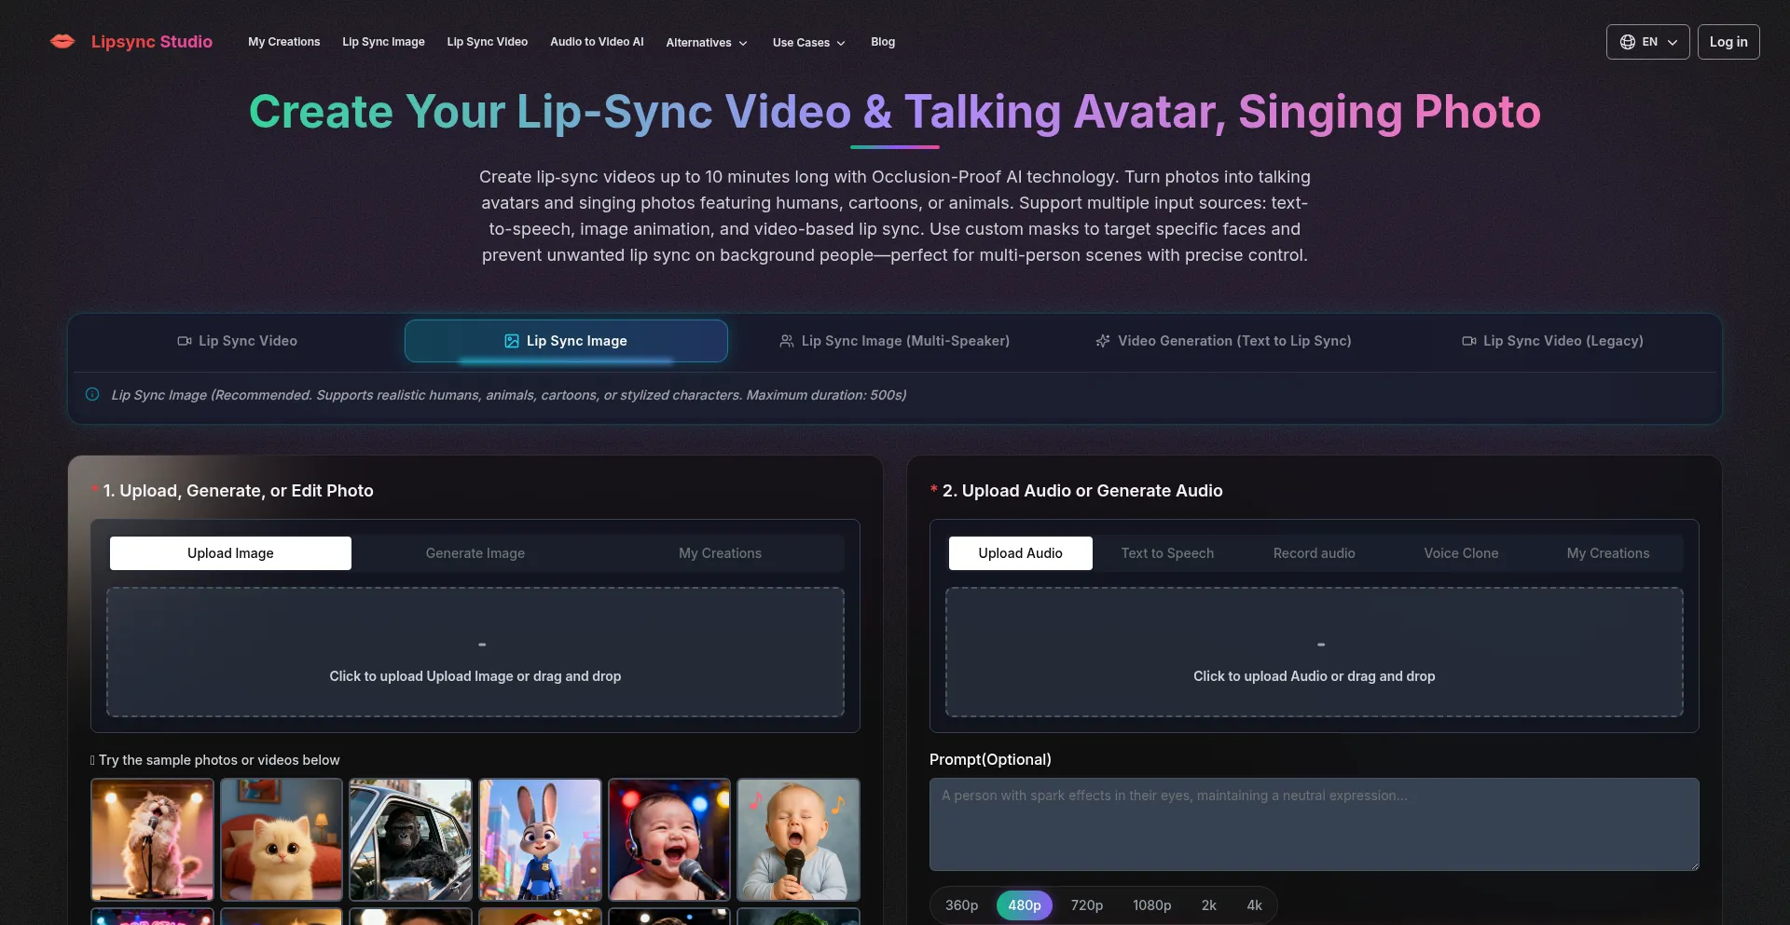This screenshot has width=1790, height=925.
Task: Switch to Record audio tab
Action: click(x=1315, y=553)
